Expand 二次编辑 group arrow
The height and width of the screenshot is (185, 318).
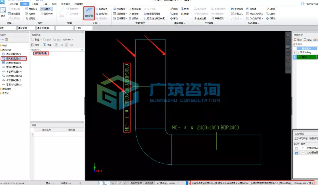[215, 23]
